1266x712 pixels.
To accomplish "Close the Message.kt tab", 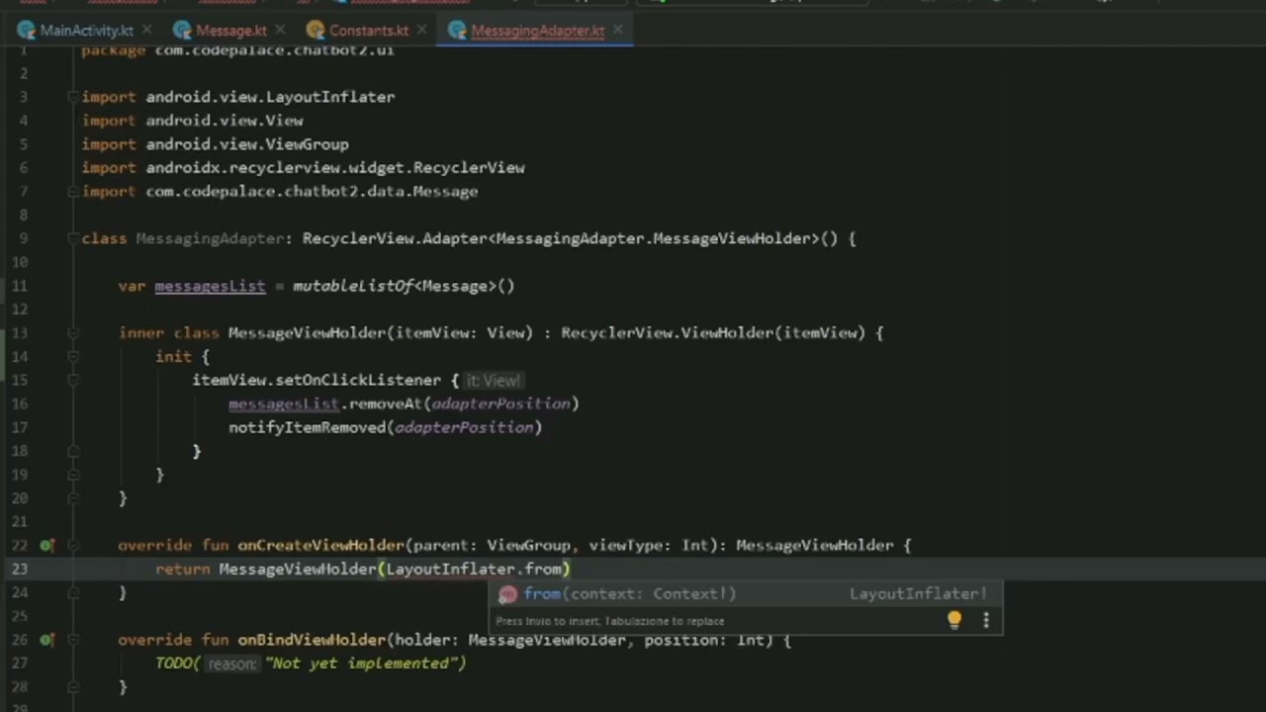I will (280, 31).
